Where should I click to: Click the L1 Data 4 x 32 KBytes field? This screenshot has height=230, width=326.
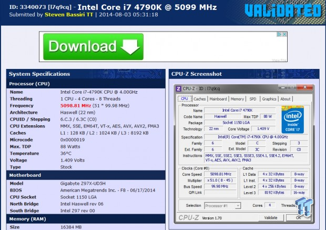pos(274,174)
